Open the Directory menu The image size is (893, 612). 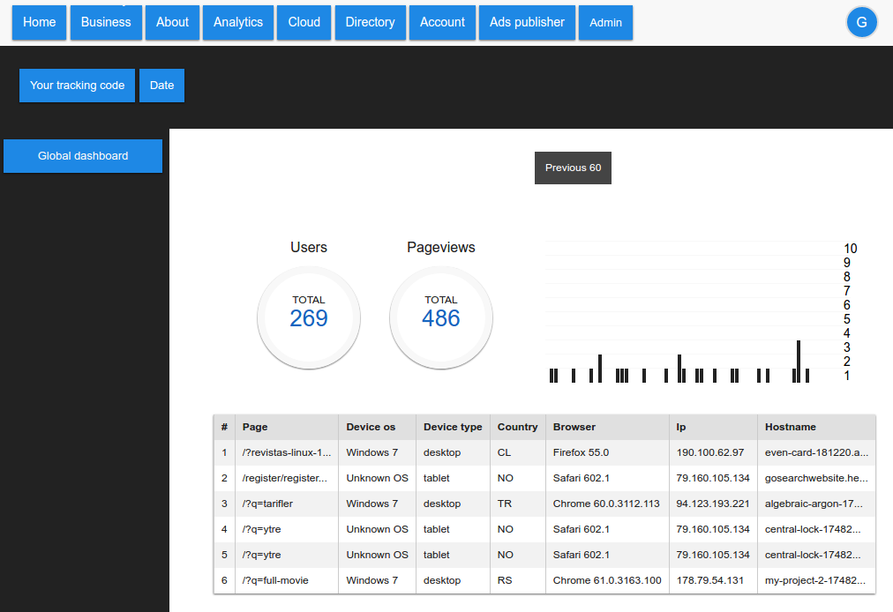pos(370,23)
